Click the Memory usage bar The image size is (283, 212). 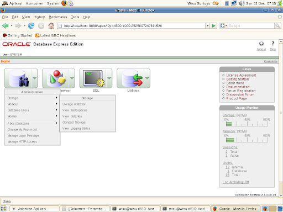[247, 140]
